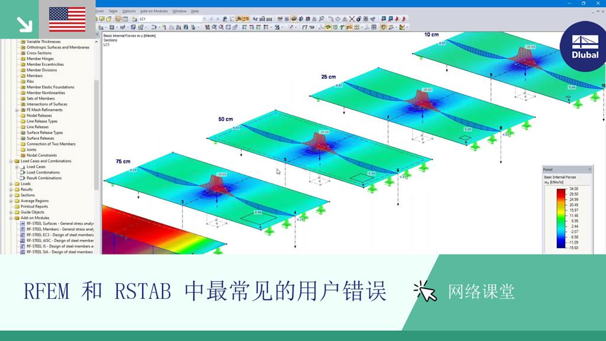Viewport: 606px width, 341px height.
Task: Click the red X delete icon
Action: pos(352,18)
